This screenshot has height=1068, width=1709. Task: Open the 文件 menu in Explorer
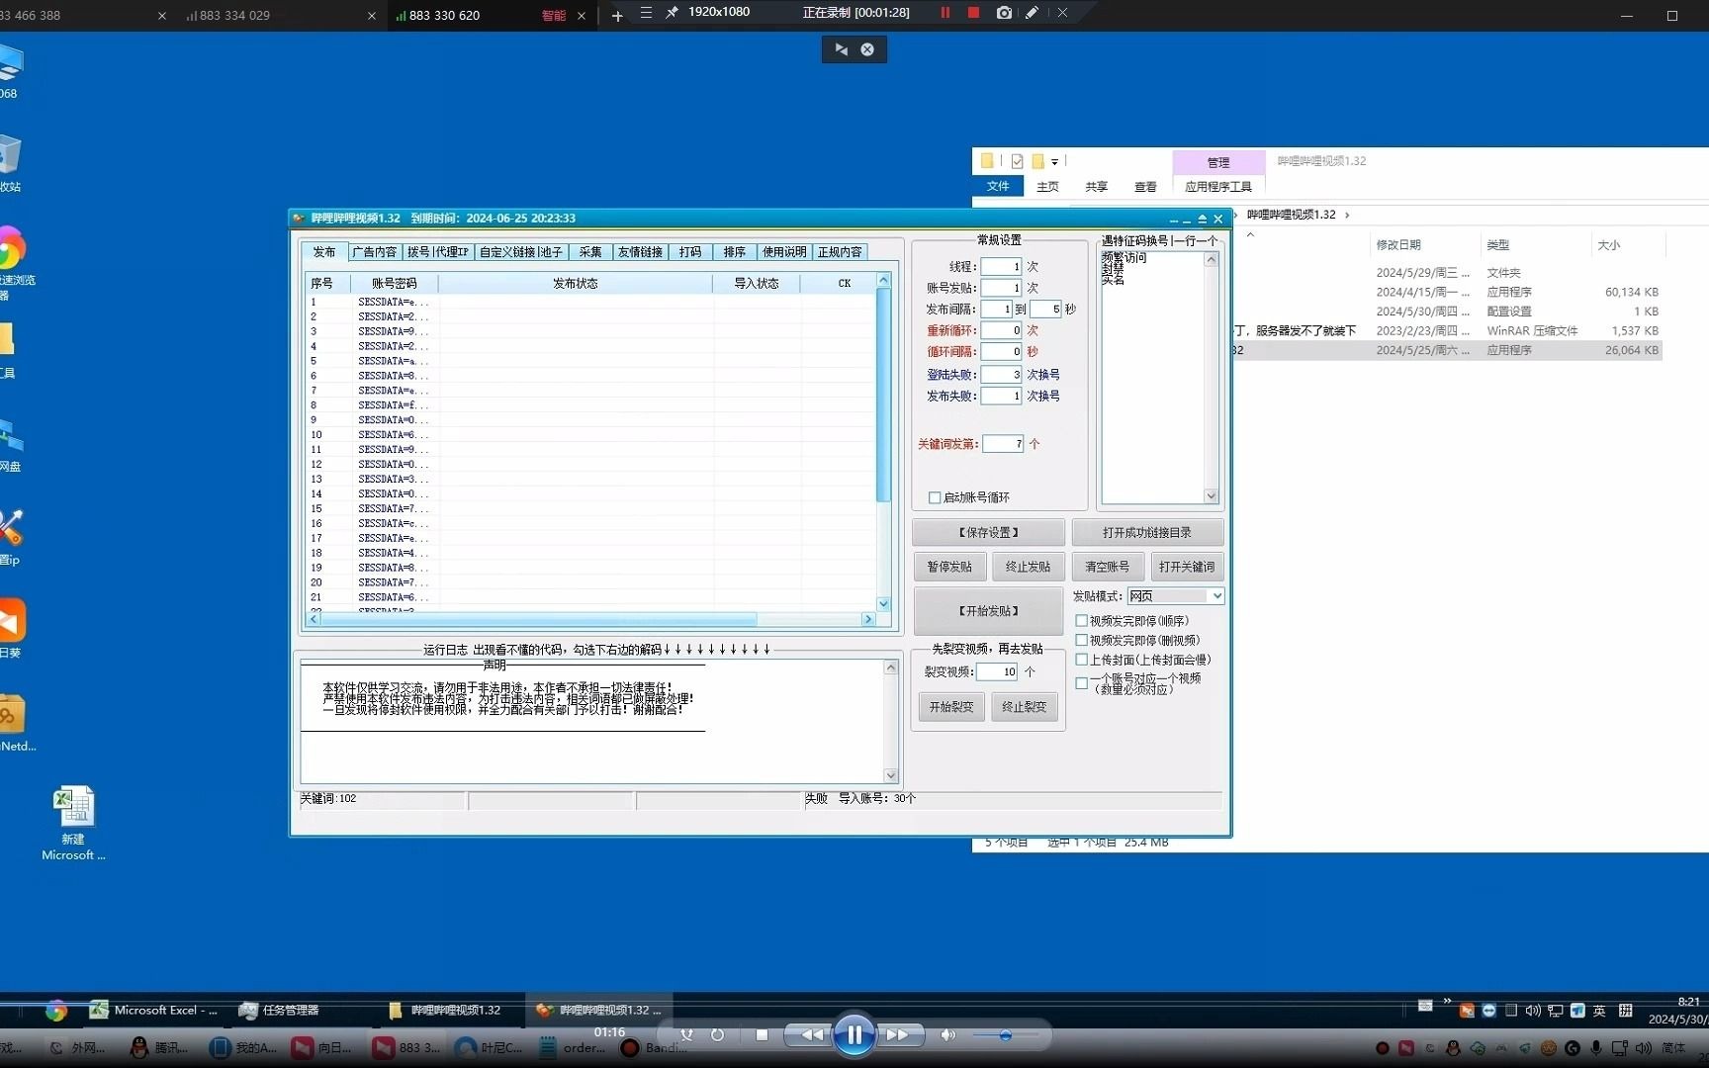[x=998, y=186]
